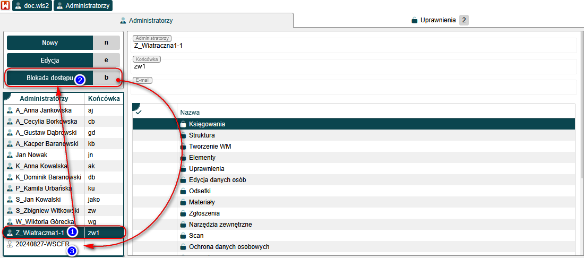Screen dimensions: 584x258
Task: Switch to the Administratorzy tab
Action: (147, 21)
